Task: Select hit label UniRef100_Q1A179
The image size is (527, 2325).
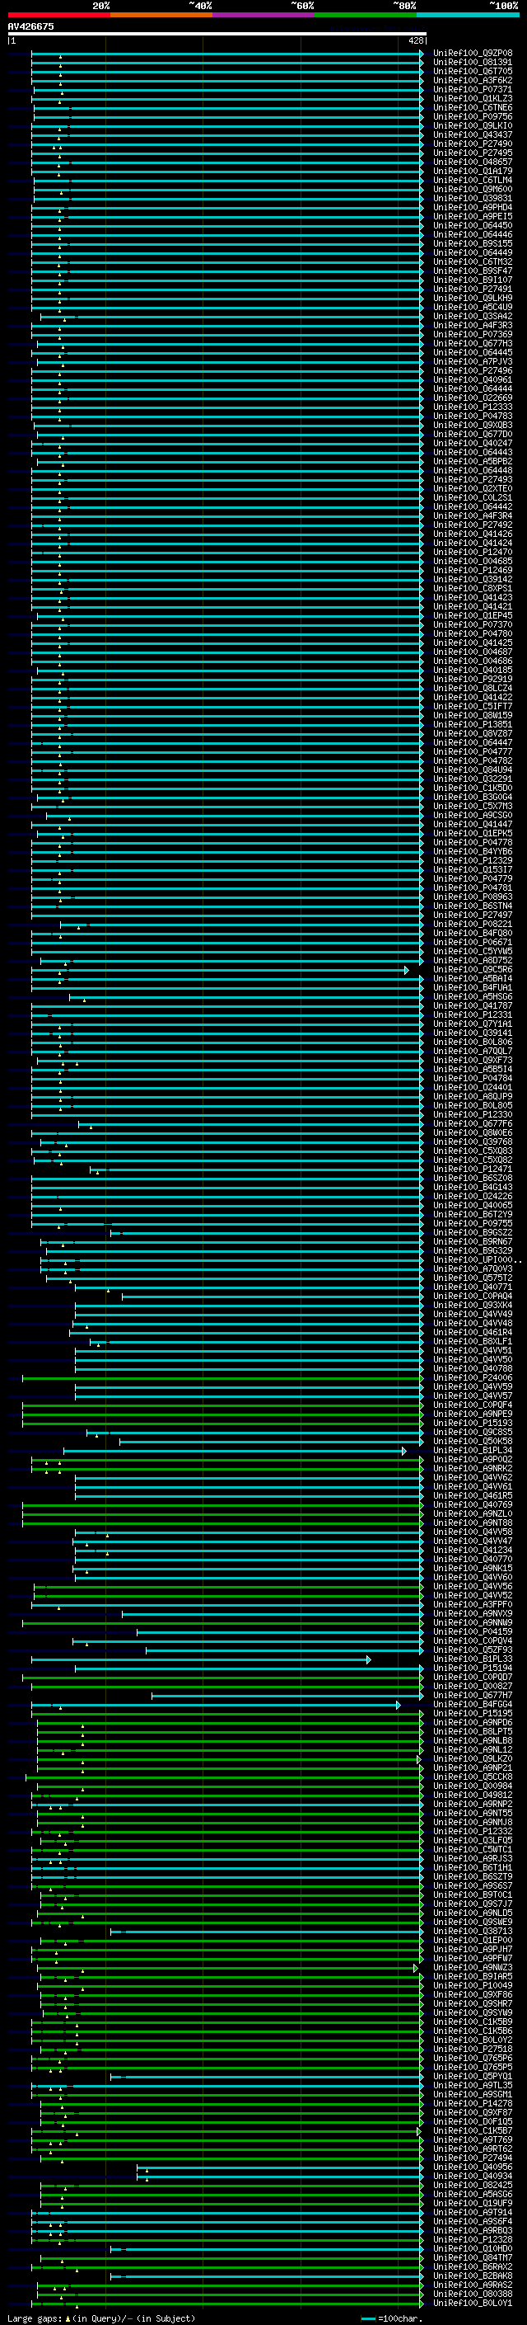Action: [x=472, y=171]
